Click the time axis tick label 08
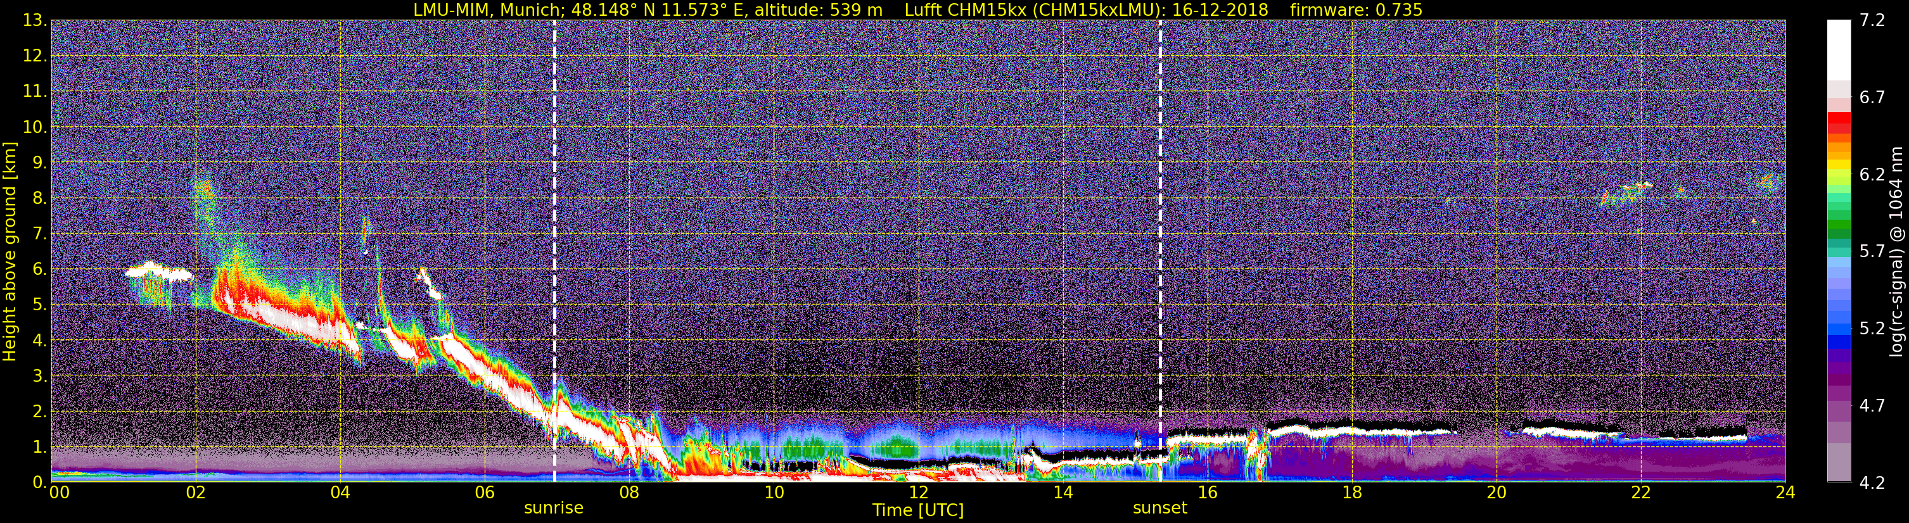Viewport: 1909px width, 523px height. tap(629, 493)
